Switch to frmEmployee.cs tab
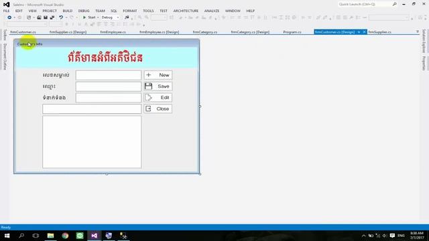 click(x=113, y=32)
